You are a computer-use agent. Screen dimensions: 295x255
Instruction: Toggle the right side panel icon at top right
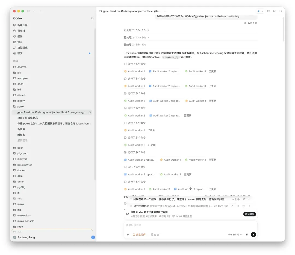click(x=281, y=11)
